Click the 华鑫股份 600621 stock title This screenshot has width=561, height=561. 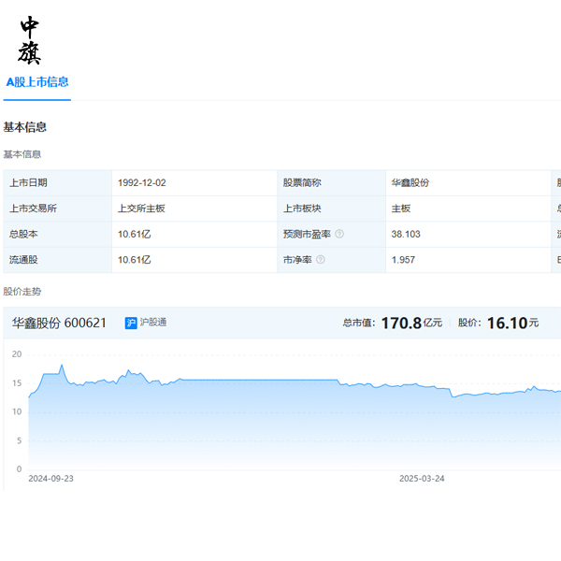coord(59,323)
